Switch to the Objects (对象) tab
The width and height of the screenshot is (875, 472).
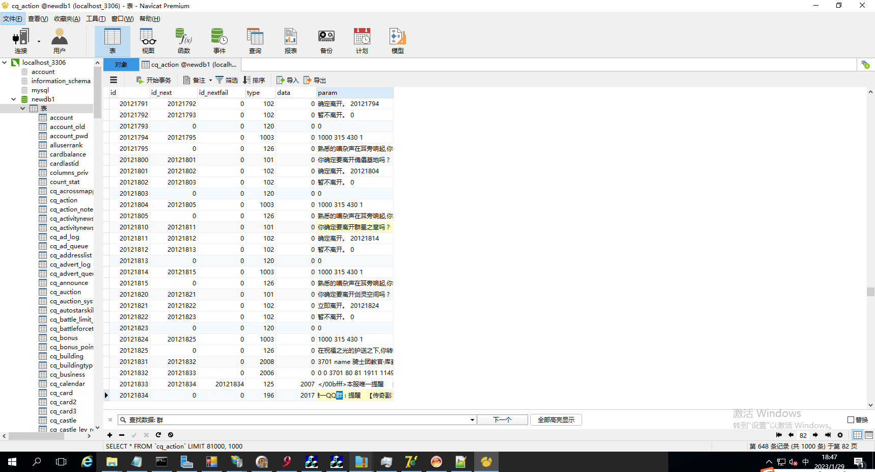[x=121, y=65]
